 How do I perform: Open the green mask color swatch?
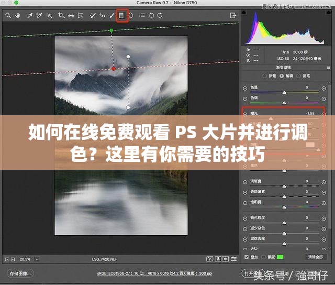(280, 257)
